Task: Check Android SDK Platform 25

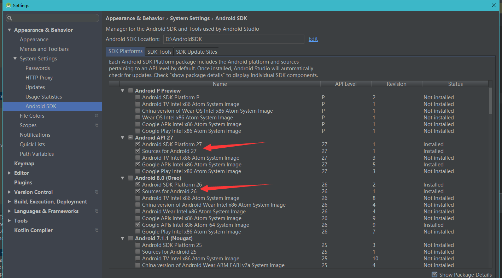Action: (138, 245)
